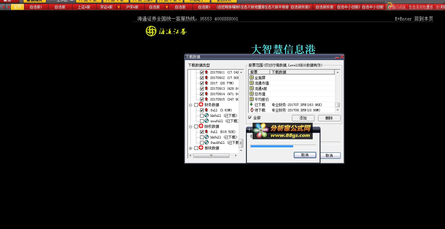Open dropdown arrow after 深证A股 tab
This screenshot has height=229, width=445.
[118, 7]
